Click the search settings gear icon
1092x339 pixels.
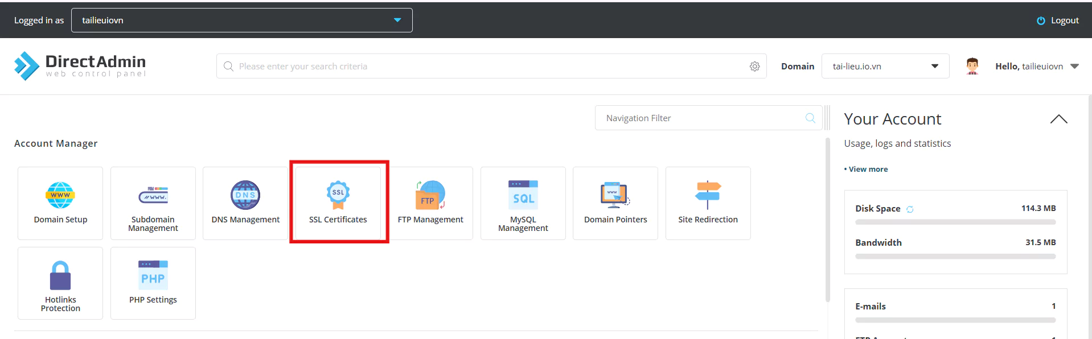click(x=754, y=67)
